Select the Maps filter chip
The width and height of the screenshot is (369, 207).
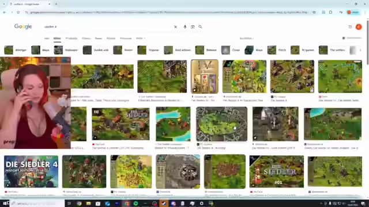(x=254, y=50)
